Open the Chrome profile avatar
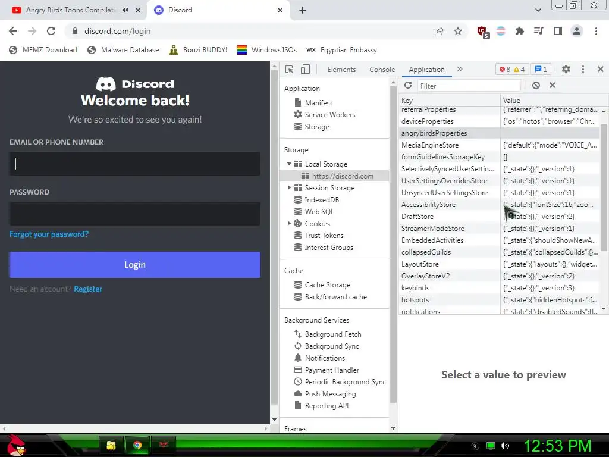Image resolution: width=609 pixels, height=457 pixels. (x=577, y=31)
